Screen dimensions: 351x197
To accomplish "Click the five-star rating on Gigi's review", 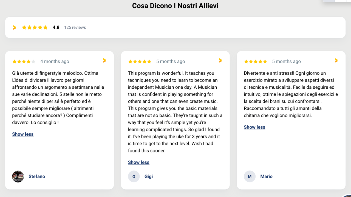I will (x=140, y=62).
